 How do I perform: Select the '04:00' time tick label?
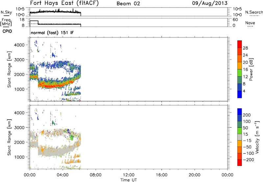tap(63, 175)
